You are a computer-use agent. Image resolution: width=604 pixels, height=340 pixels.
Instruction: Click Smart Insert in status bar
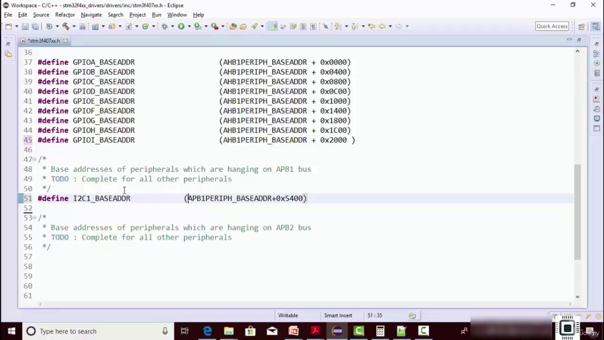pos(338,315)
